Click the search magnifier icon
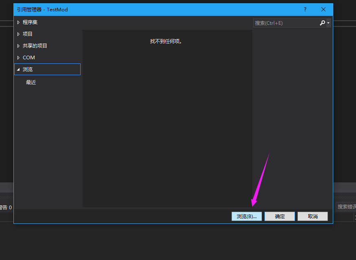This screenshot has width=356, height=260. [322, 23]
